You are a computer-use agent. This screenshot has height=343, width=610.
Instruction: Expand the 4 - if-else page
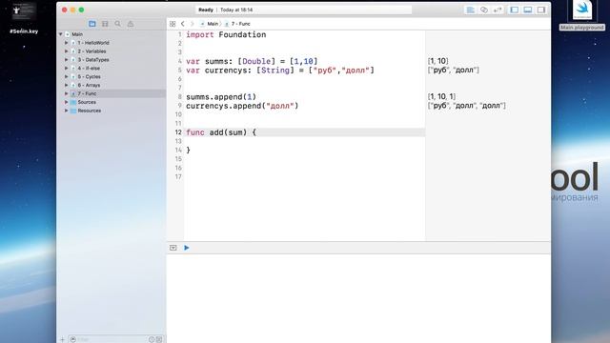(67, 68)
